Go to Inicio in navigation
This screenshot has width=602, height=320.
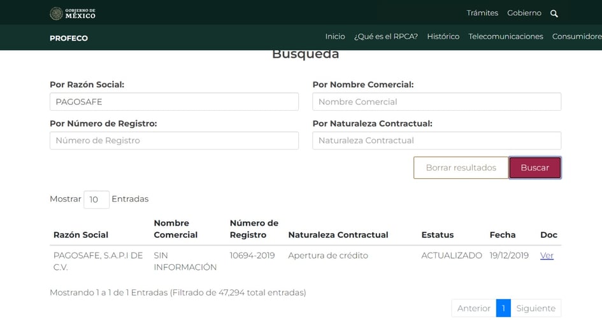pos(335,37)
